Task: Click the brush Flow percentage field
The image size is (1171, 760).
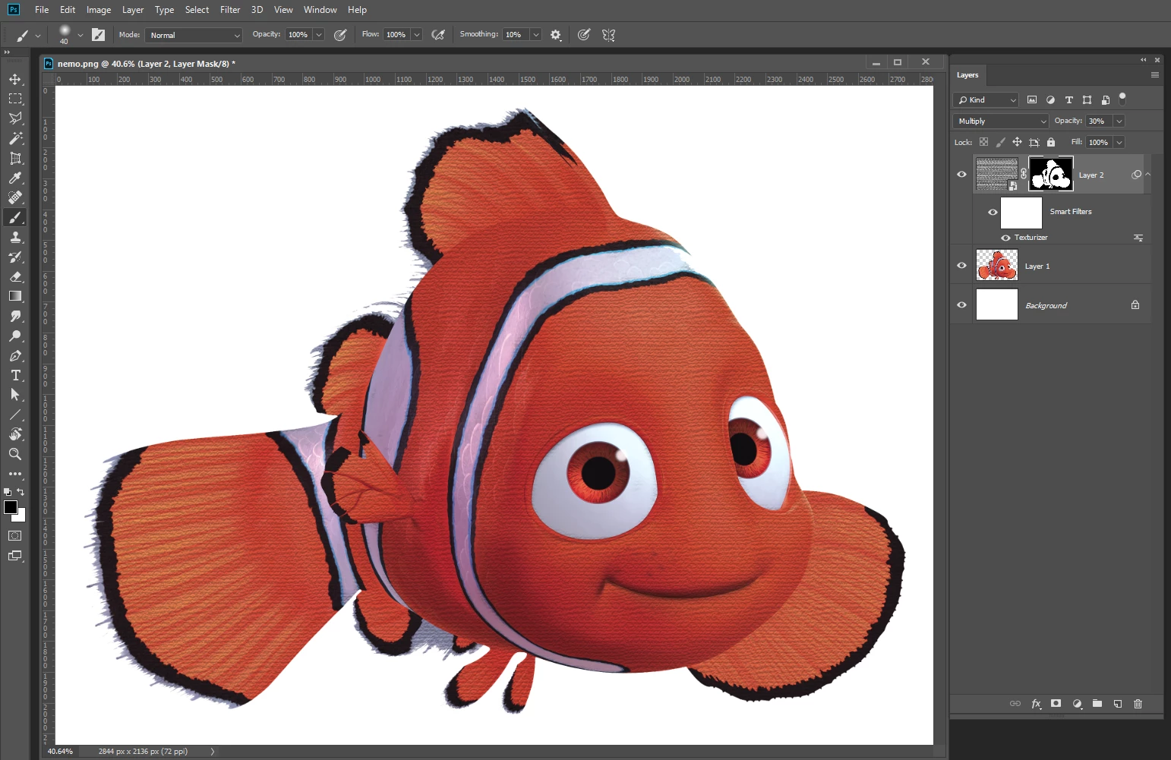Action: click(396, 35)
